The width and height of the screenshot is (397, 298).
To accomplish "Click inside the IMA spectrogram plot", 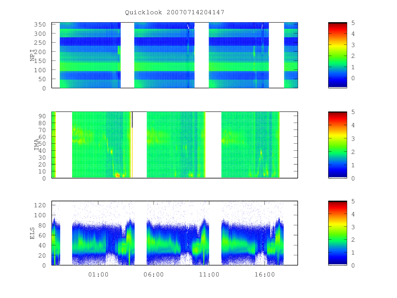I will coord(175,145).
